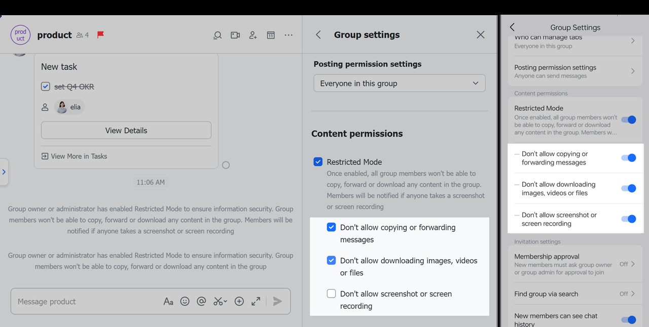Expand the message editor to full size
The width and height of the screenshot is (649, 327).
256,301
